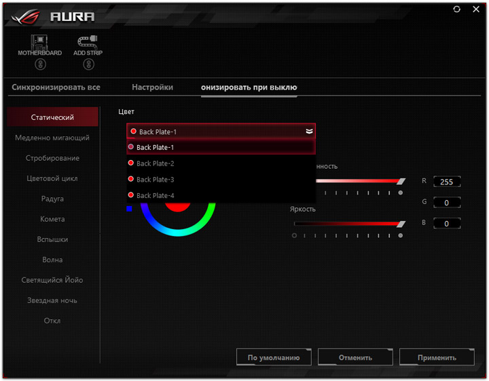Select the Медленно мигающий effect
489x381 pixels.
pyautogui.click(x=52, y=138)
